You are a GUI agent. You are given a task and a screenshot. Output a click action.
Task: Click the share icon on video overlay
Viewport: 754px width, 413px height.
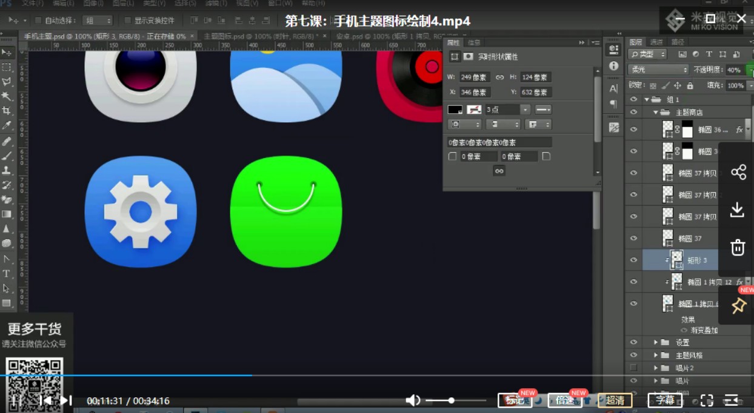738,172
